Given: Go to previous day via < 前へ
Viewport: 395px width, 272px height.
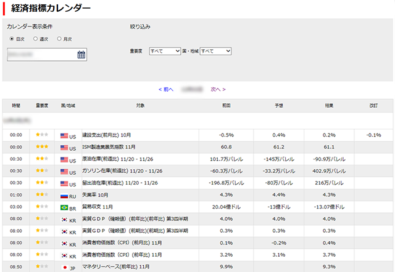Looking at the screenshot, I should pos(166,89).
